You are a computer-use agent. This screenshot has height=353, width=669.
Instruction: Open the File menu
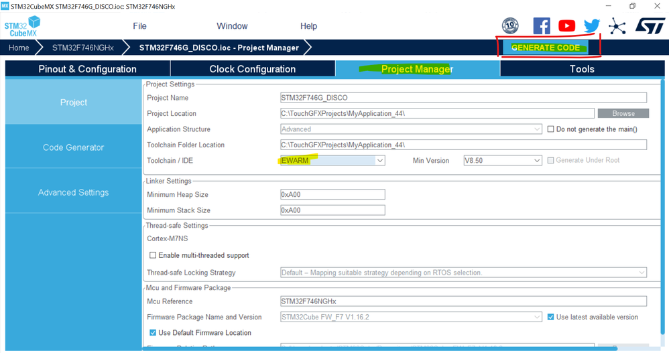click(139, 26)
